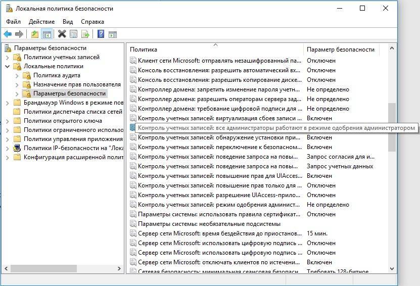Open Properties via the toolbar icon
Image resolution: width=420 pixels, height=286 pixels.
pos(74,34)
